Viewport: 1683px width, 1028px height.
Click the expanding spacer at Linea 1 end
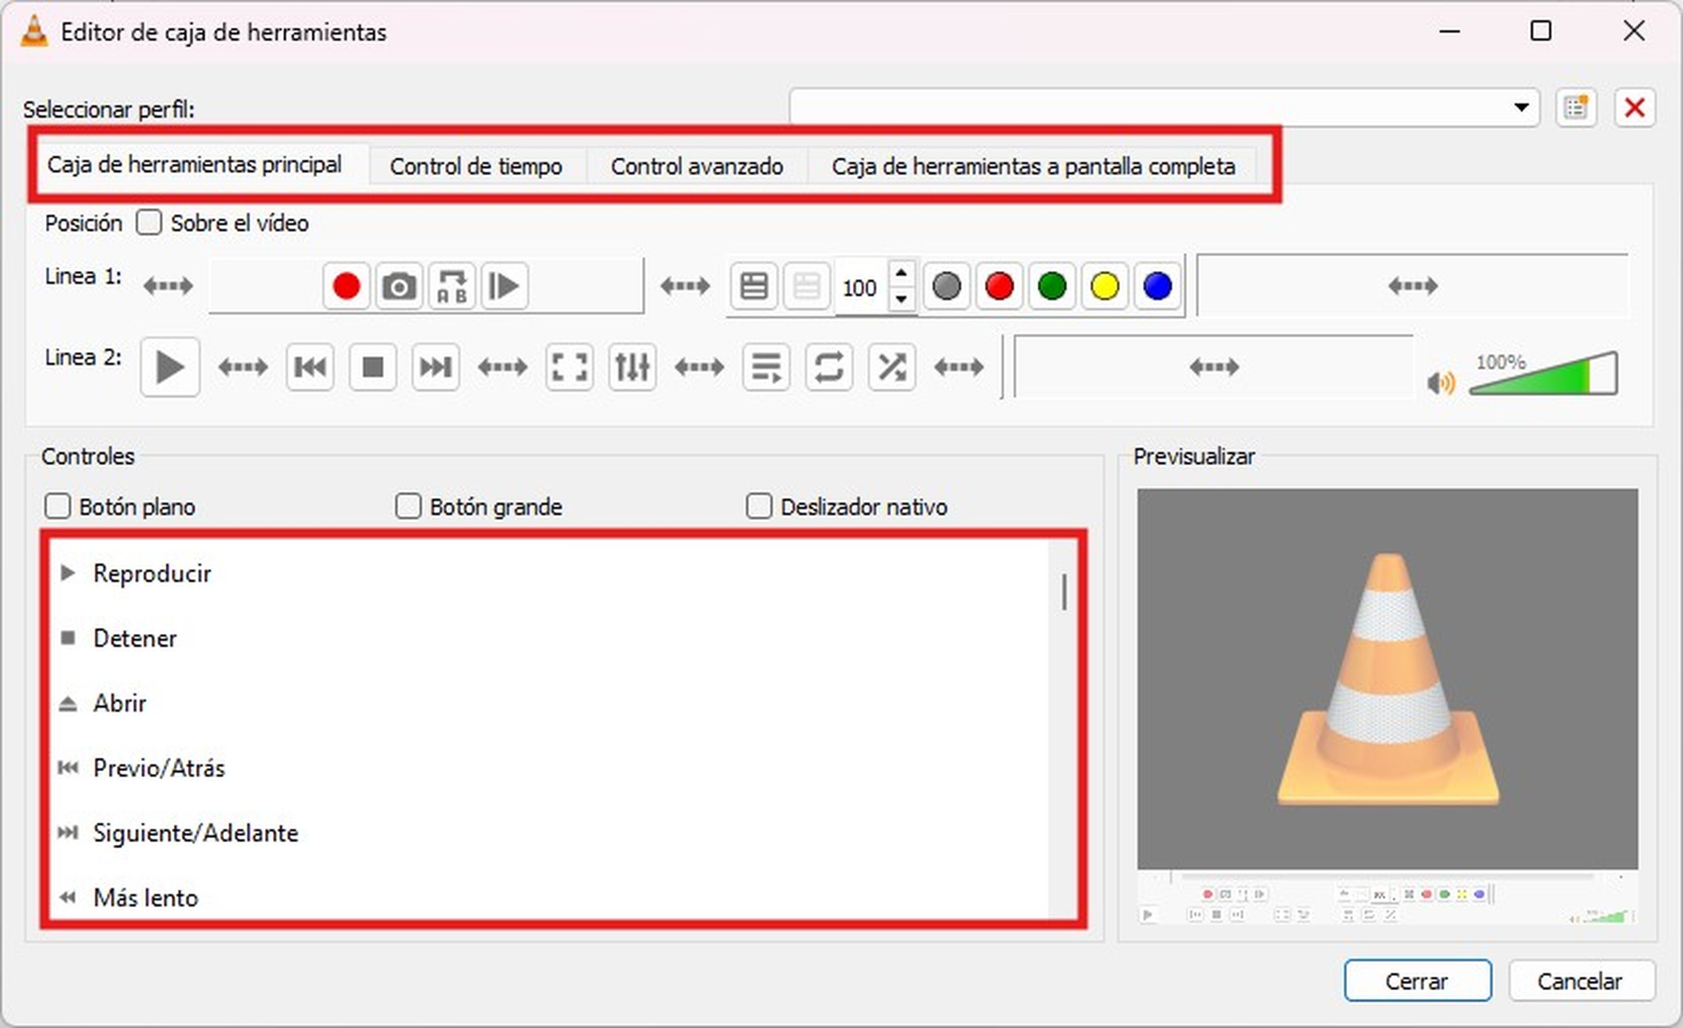(x=1413, y=286)
